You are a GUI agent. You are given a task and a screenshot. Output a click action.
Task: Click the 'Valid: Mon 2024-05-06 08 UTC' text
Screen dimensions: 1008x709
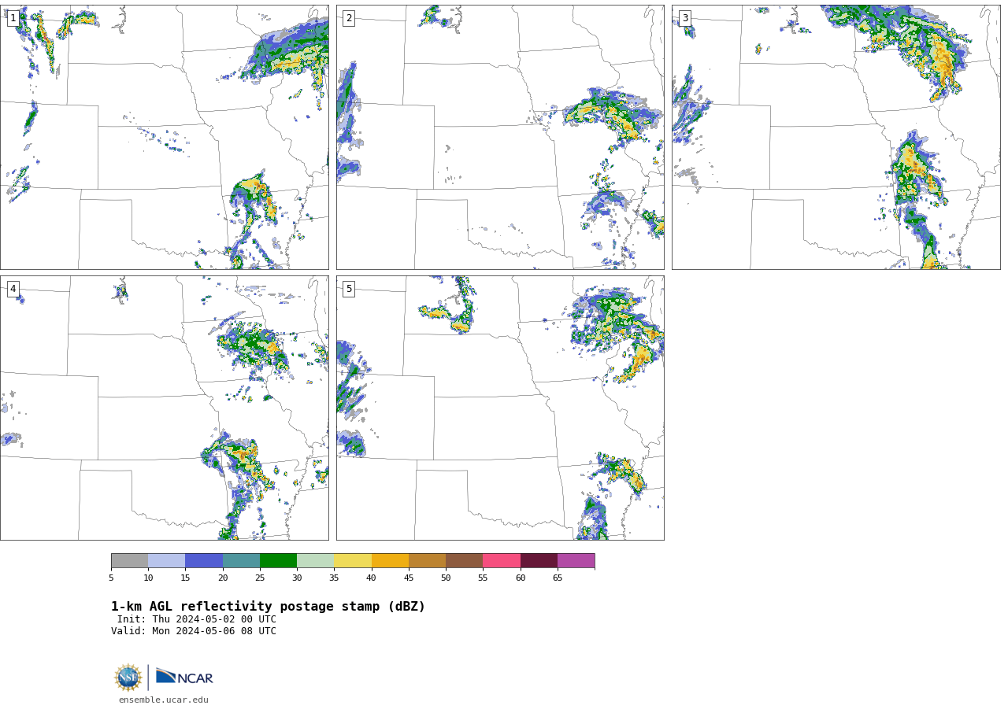click(x=194, y=631)
